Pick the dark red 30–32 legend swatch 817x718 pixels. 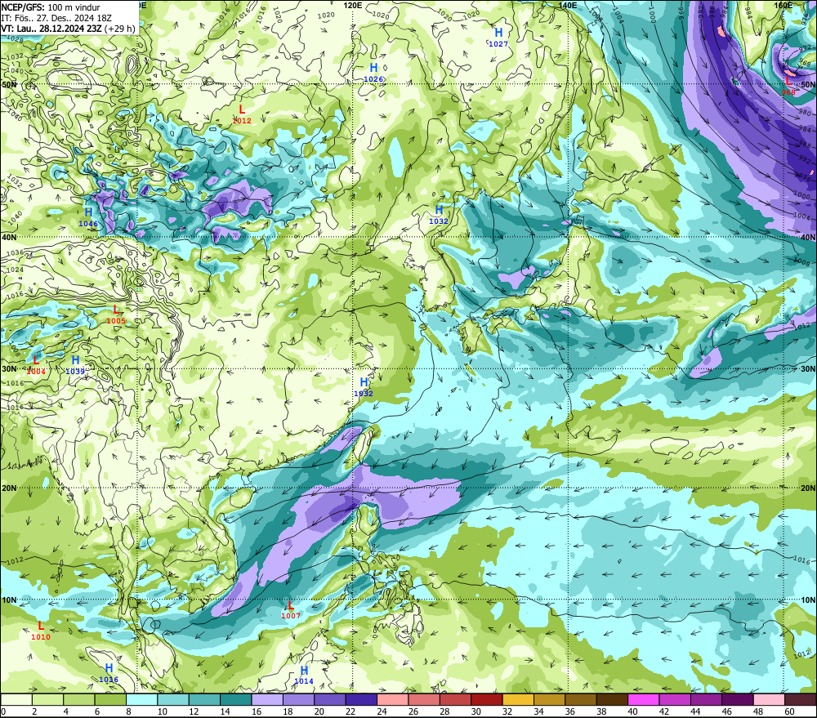(x=487, y=699)
